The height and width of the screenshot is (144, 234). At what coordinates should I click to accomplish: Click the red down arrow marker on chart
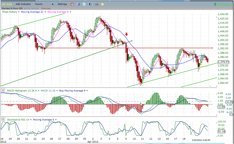tap(127, 34)
